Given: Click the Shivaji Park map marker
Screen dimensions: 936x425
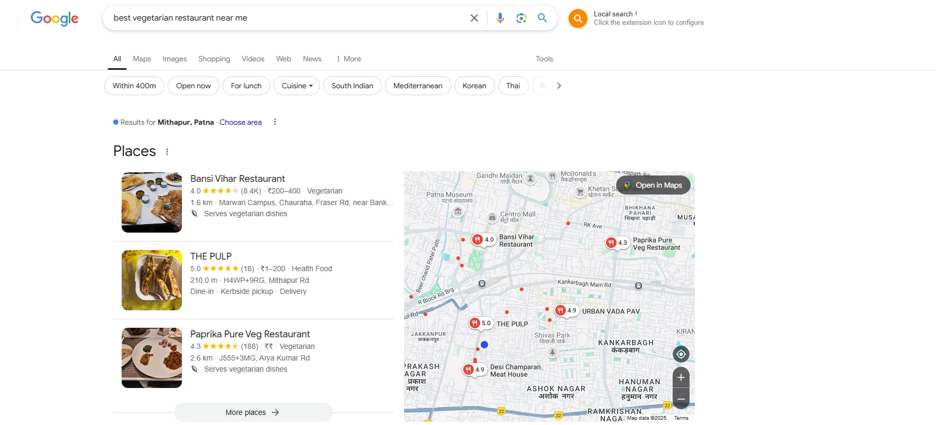Looking at the screenshot, I should click(552, 352).
